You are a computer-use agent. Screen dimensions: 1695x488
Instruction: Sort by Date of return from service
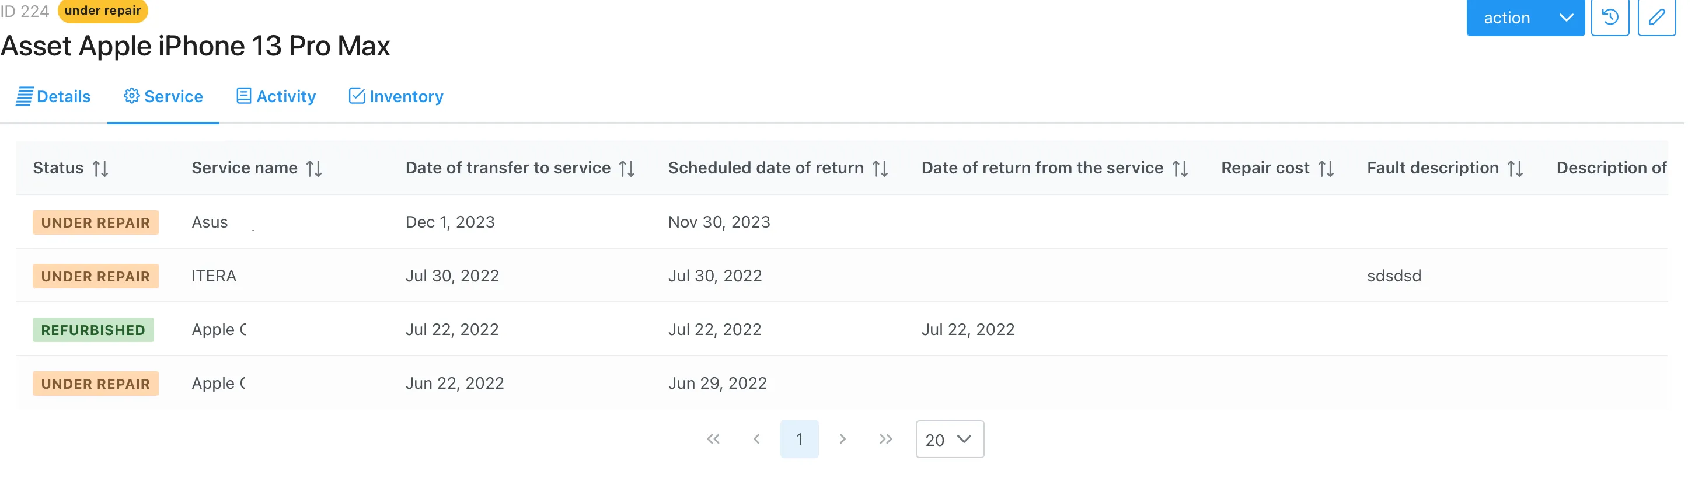pos(1180,169)
